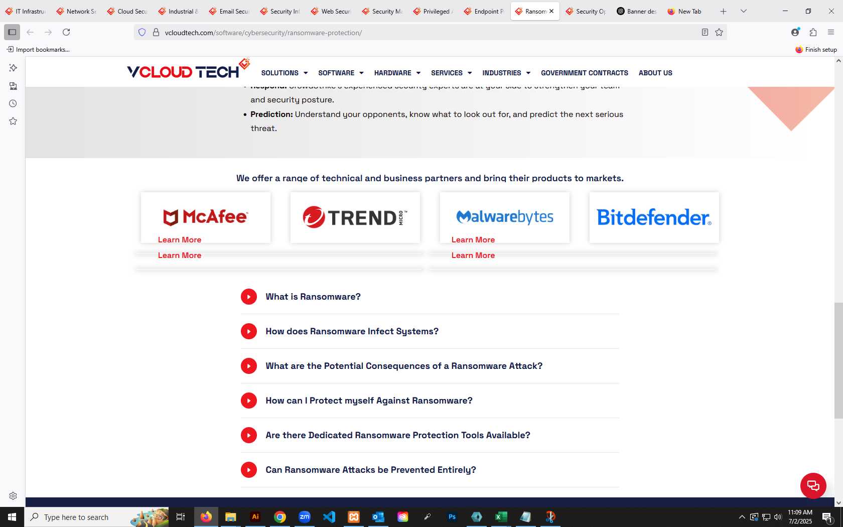The width and height of the screenshot is (843, 527).
Task: Open sidebar settings gear icon
Action: tap(13, 496)
